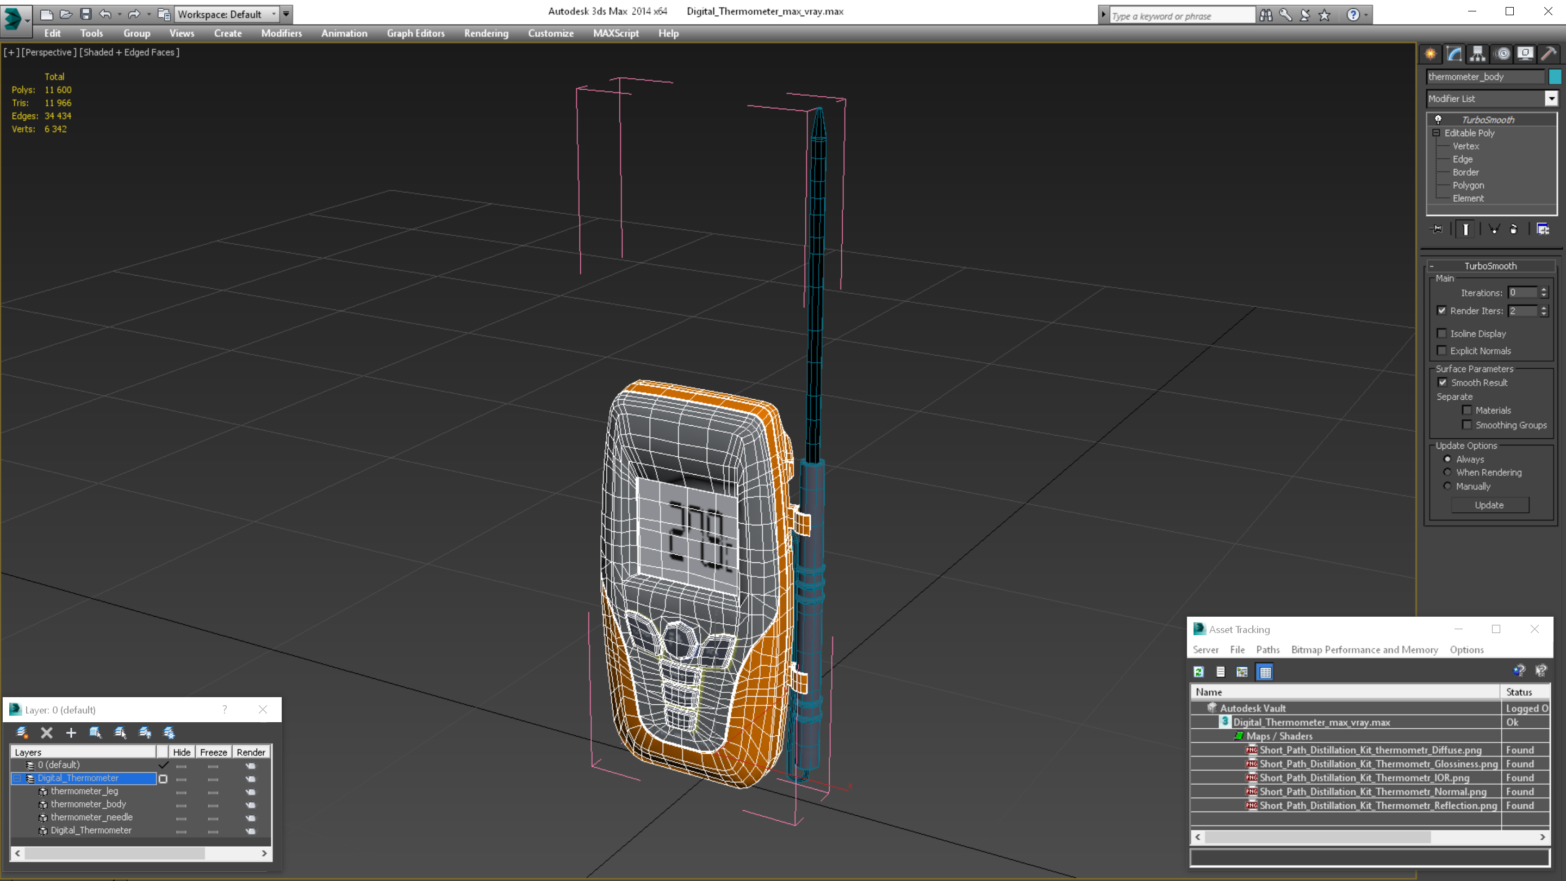Screen dimensions: 1566x881
Task: Click Status Log icon in Asset Tracking
Action: (x=1220, y=672)
